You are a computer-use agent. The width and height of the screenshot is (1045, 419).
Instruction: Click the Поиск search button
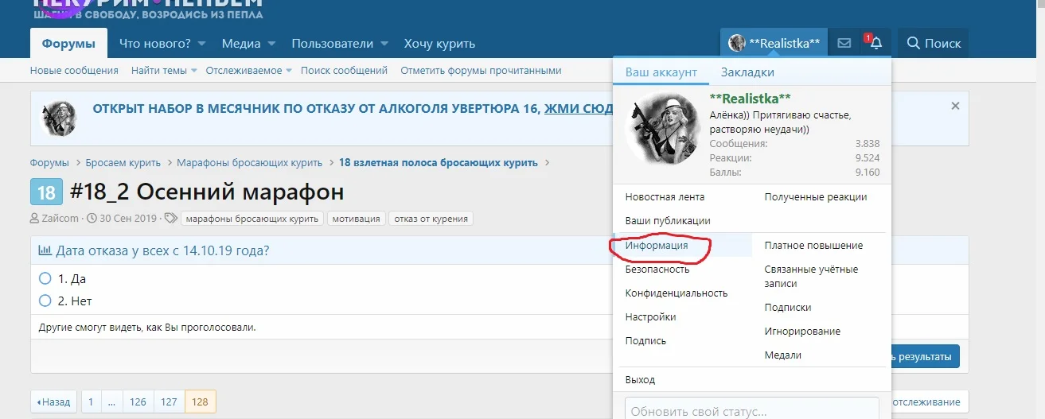click(934, 43)
